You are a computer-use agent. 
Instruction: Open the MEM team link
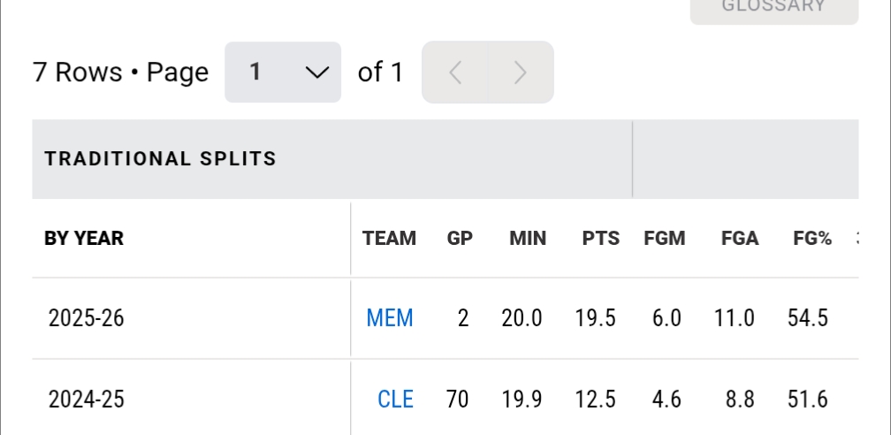[390, 318]
